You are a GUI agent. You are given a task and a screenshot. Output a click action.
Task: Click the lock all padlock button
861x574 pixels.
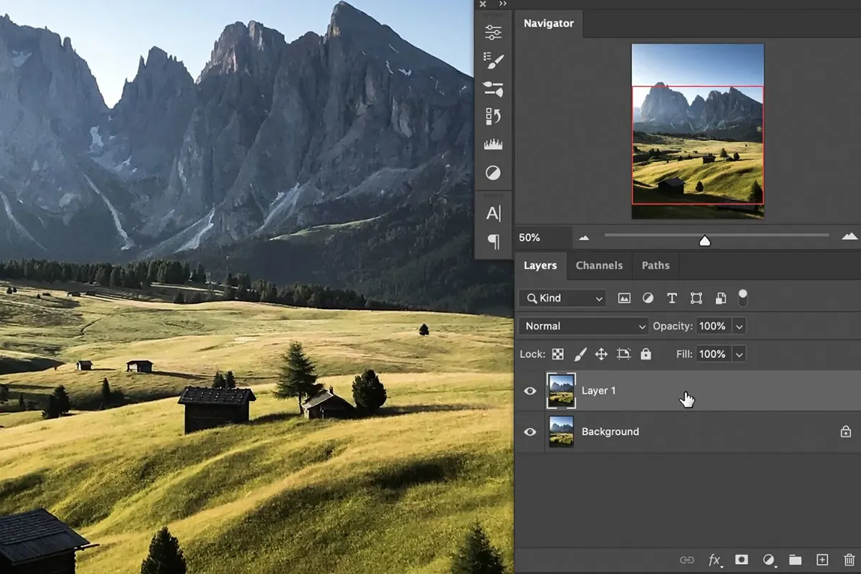click(x=646, y=354)
